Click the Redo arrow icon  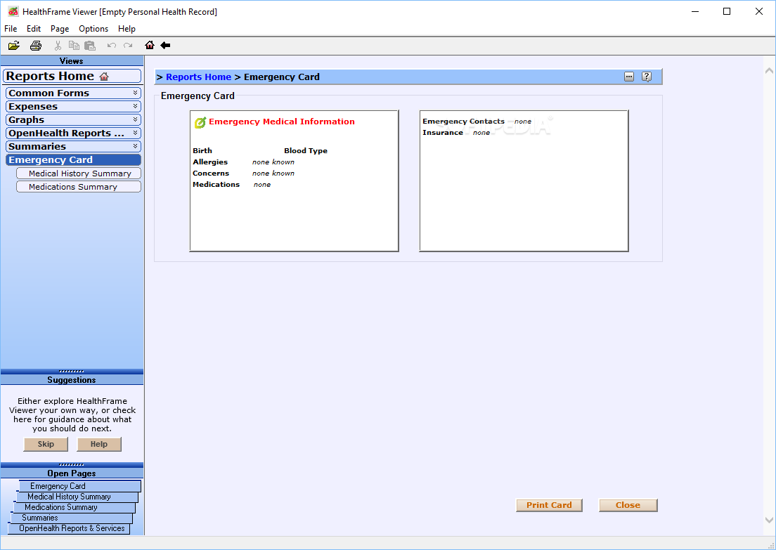pos(128,46)
